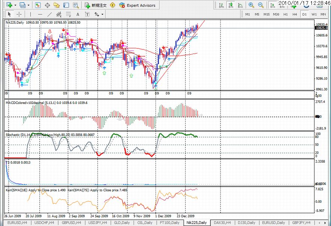Open the Data Window crosshair-target icon
The height and width of the screenshot is (226, 331).
tap(47, 5)
